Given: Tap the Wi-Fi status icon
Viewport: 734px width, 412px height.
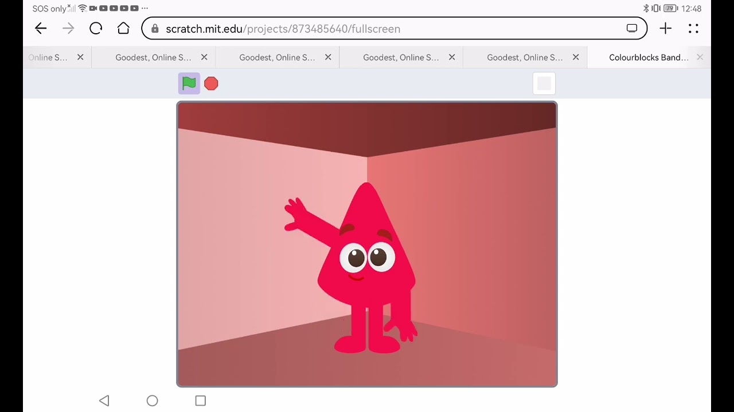Looking at the screenshot, I should pyautogui.click(x=82, y=9).
